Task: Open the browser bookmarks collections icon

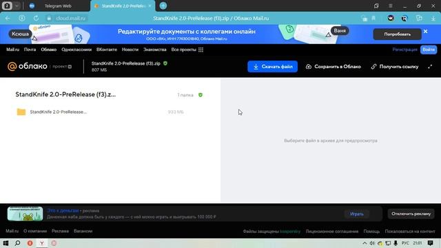Action: pyautogui.click(x=376, y=6)
